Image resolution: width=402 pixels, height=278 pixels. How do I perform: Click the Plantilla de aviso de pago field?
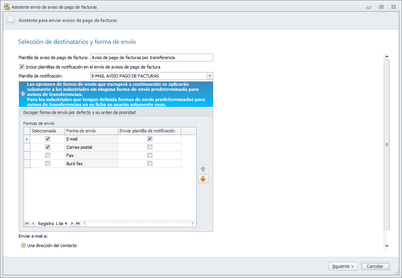tap(152, 58)
